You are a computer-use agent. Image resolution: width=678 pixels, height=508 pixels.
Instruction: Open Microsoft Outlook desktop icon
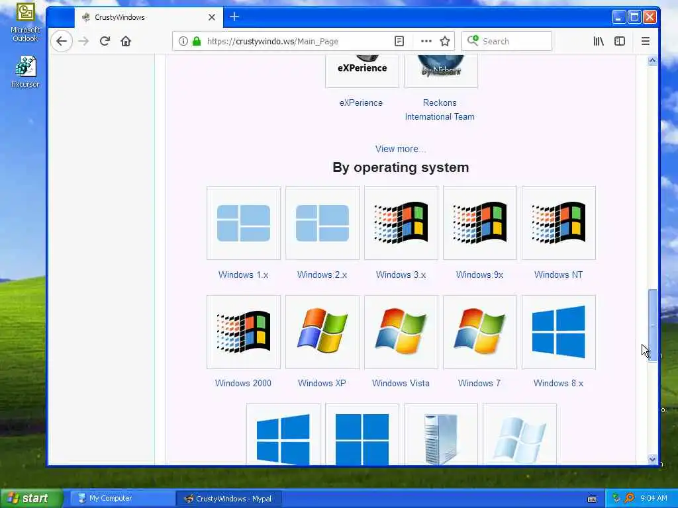coord(25,22)
